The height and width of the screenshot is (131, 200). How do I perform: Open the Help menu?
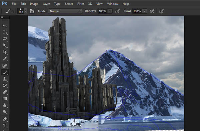pos(126,4)
